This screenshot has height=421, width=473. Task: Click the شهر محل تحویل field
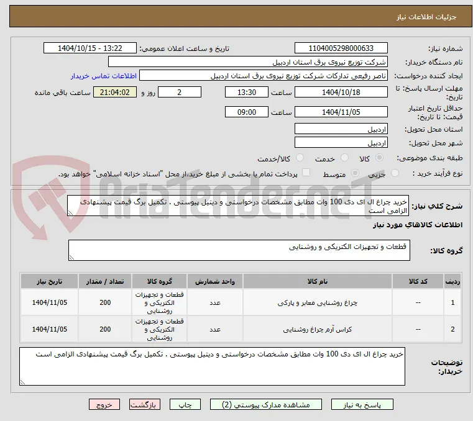[x=341, y=143]
